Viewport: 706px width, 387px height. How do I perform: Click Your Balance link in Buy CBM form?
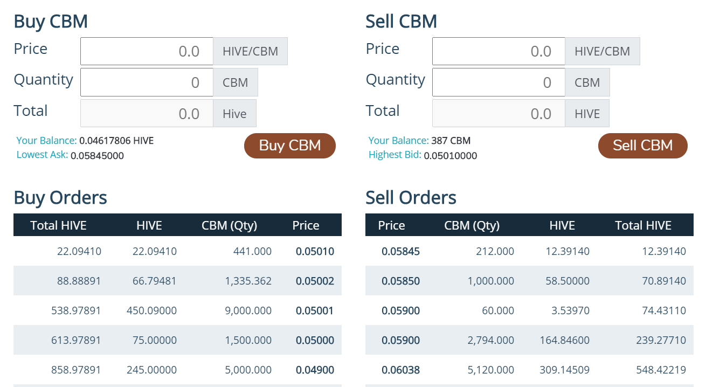(x=47, y=141)
